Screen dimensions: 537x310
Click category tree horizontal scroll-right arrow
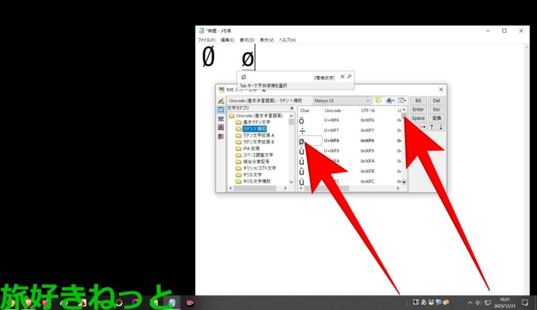[285, 188]
